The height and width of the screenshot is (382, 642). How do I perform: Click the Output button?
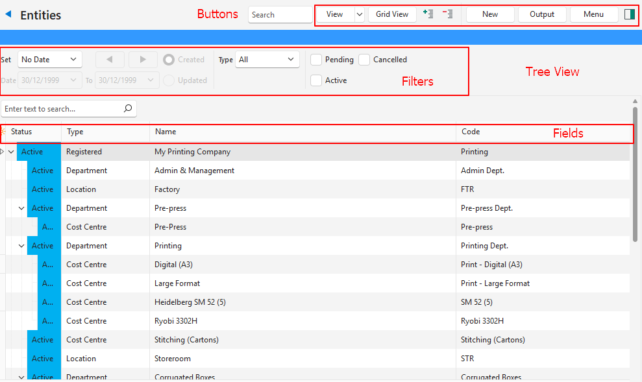pyautogui.click(x=541, y=14)
